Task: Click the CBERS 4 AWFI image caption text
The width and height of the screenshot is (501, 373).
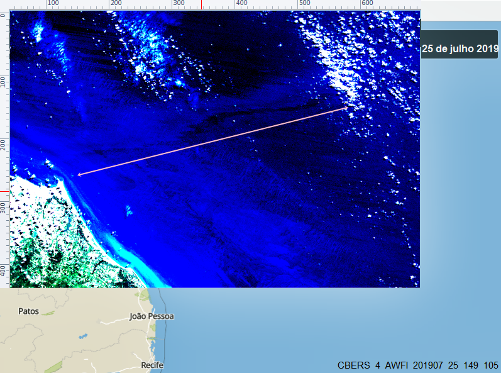Action: click(x=417, y=365)
